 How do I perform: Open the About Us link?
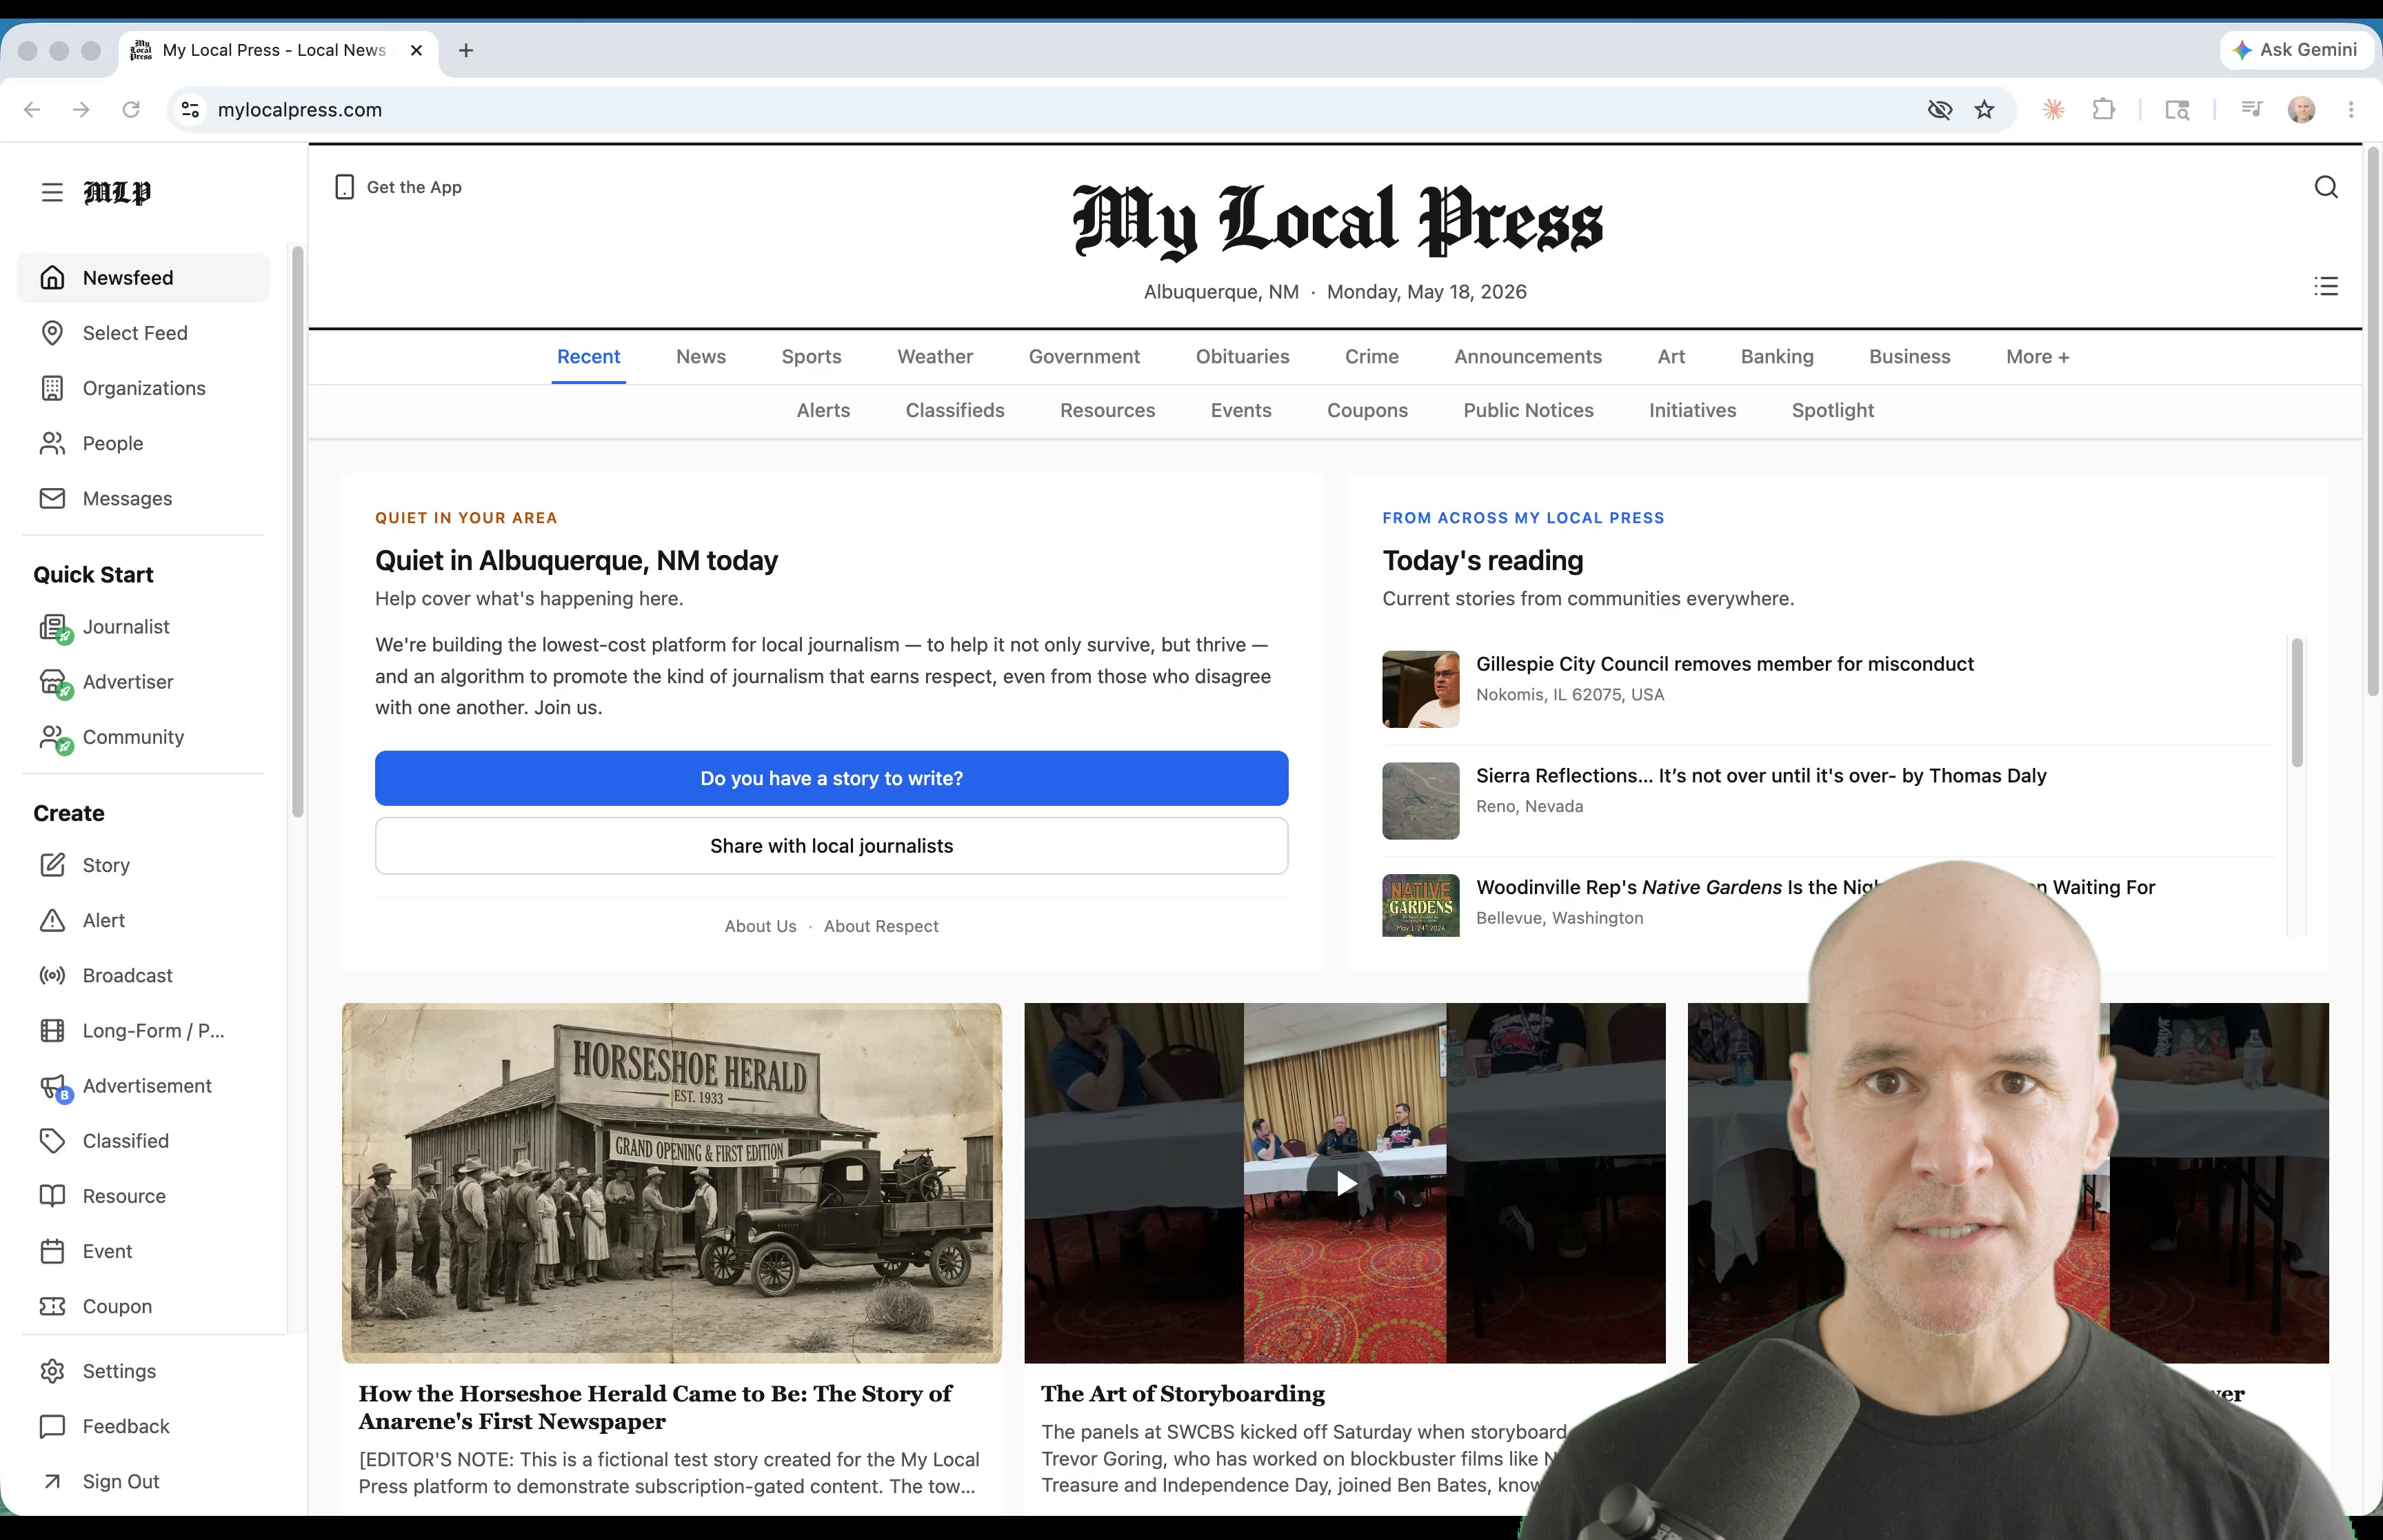(x=760, y=927)
